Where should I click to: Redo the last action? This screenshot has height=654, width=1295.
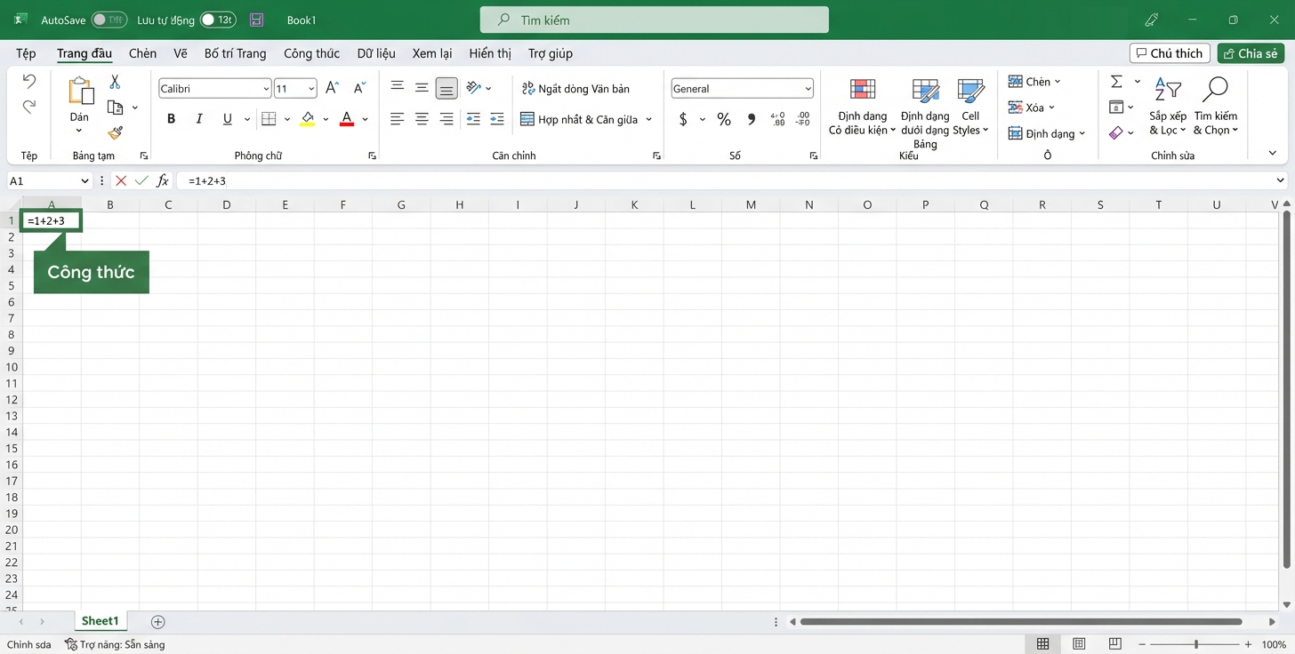click(x=29, y=107)
